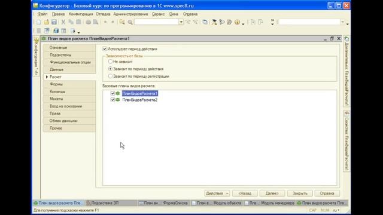Open the Конфигурация menu
The height and width of the screenshot is (215, 383).
81,14
